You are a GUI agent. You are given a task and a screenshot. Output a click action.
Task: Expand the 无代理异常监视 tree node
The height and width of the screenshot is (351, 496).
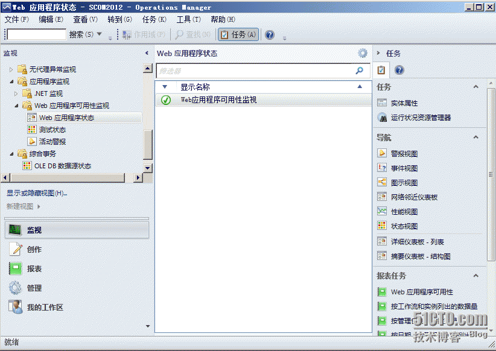tap(11, 69)
